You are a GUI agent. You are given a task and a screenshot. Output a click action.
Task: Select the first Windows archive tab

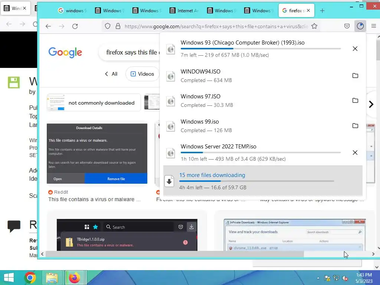tap(109, 11)
